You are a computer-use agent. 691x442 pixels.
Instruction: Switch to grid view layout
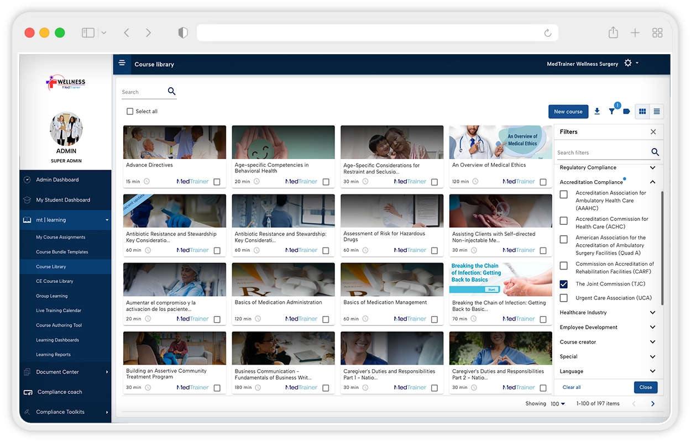point(642,112)
